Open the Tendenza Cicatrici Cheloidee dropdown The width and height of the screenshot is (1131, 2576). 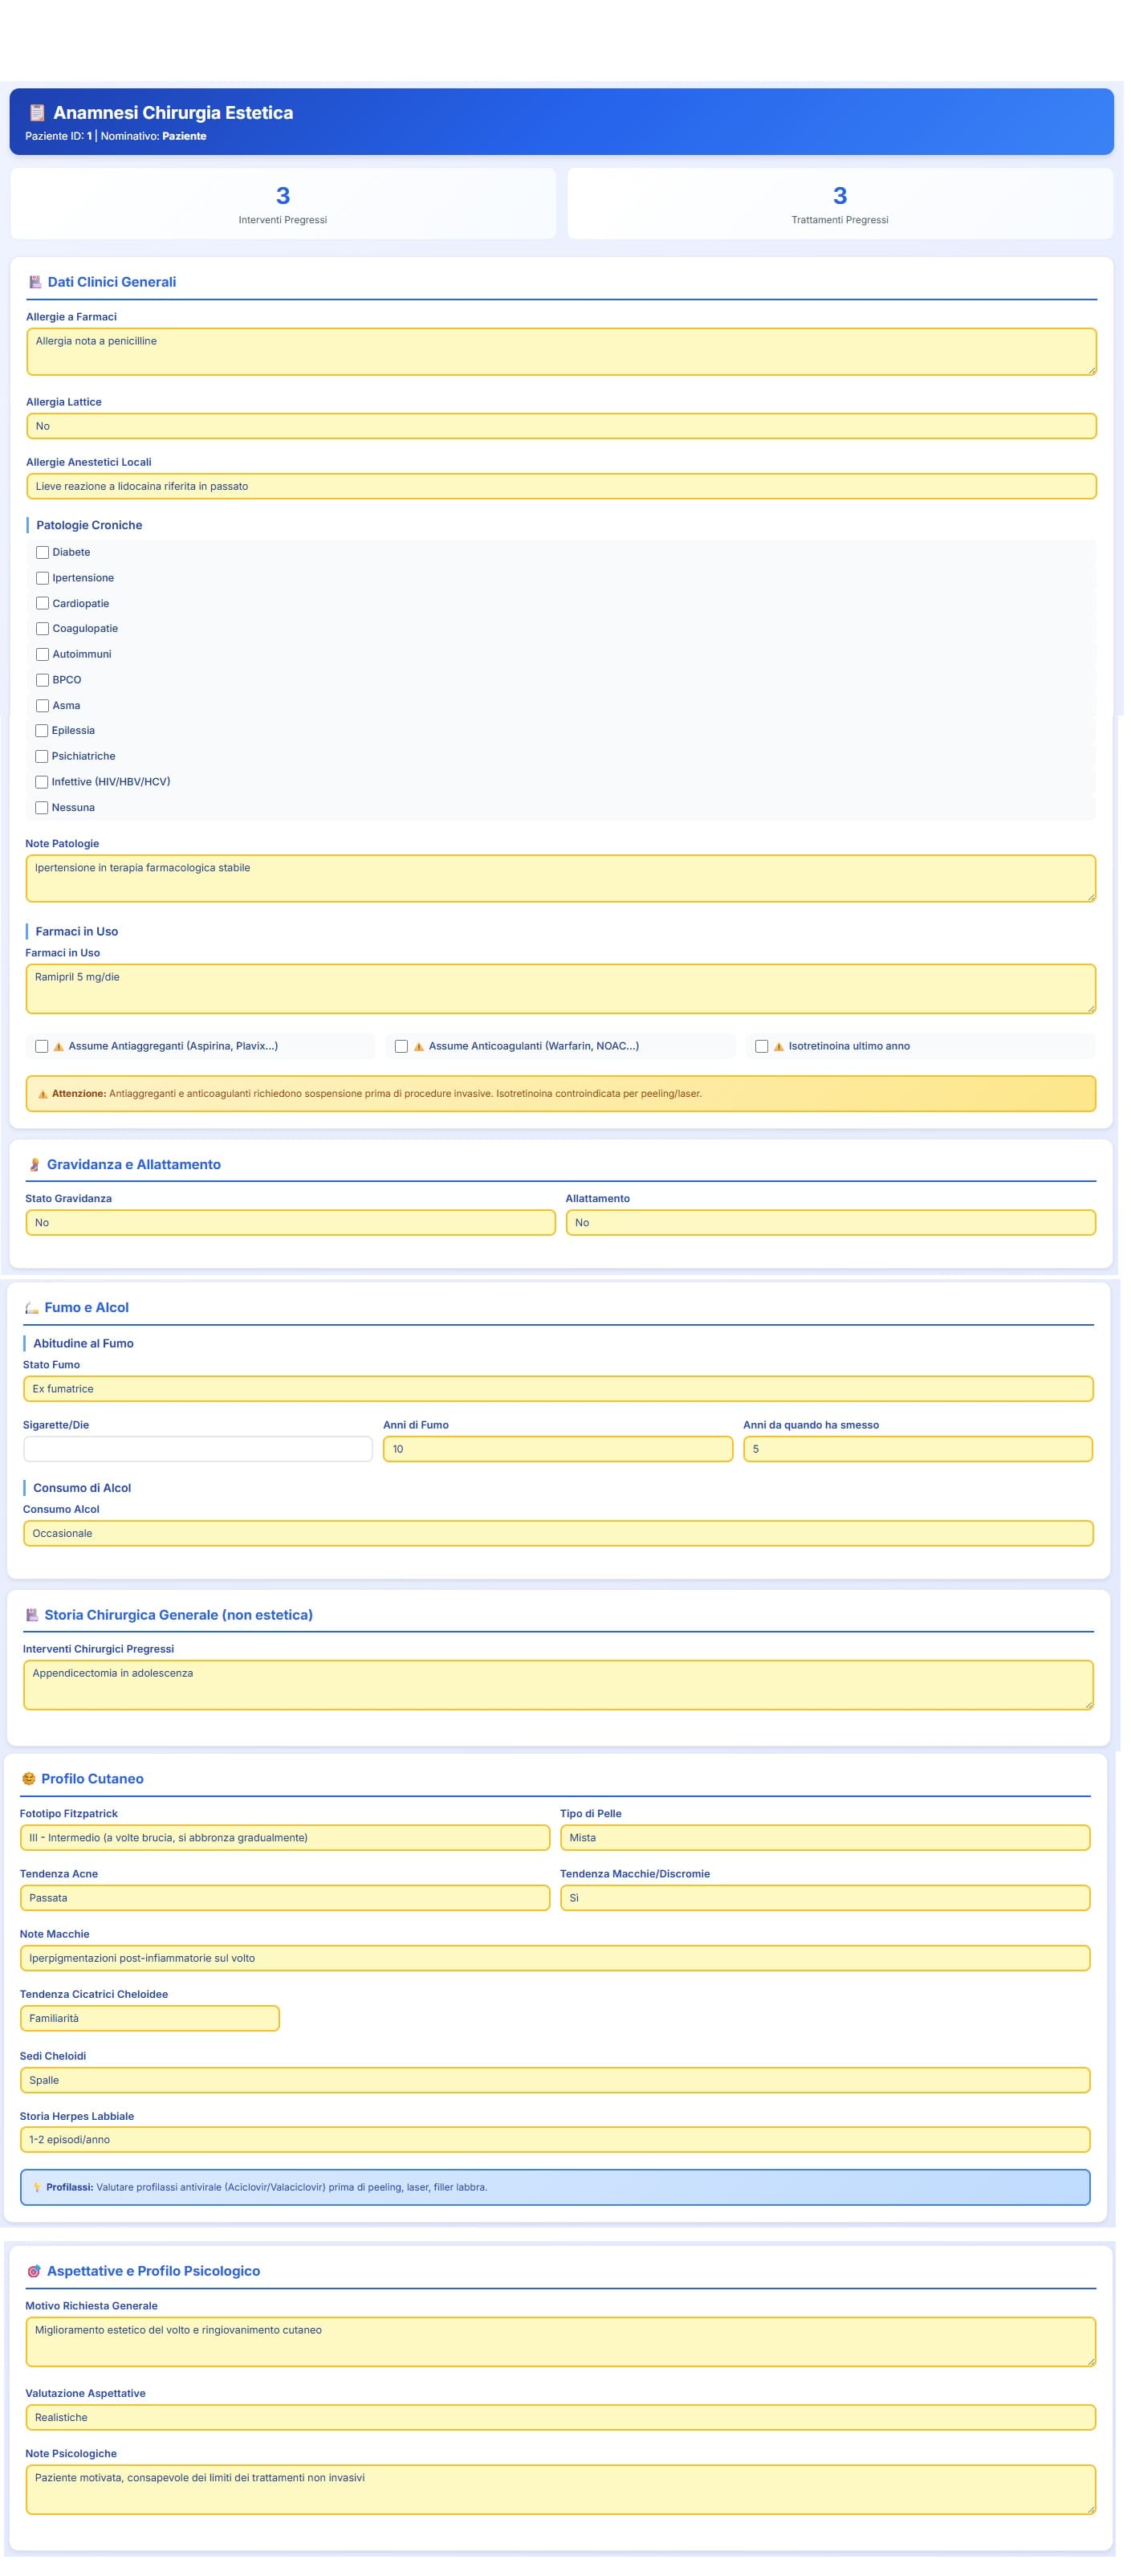pyautogui.click(x=149, y=2018)
